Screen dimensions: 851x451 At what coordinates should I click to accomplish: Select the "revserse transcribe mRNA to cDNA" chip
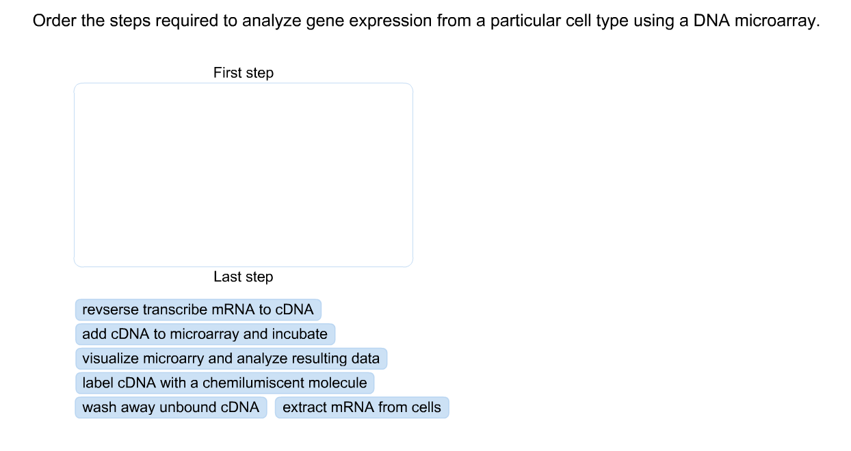coord(198,310)
